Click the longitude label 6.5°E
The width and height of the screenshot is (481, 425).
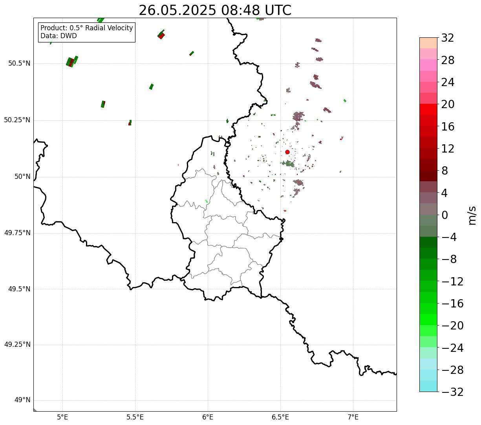click(x=280, y=417)
